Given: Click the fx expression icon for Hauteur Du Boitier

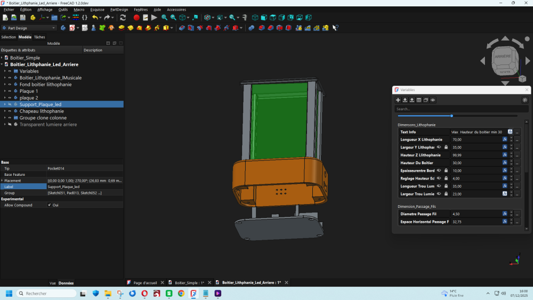Looking at the screenshot, I should (505, 163).
